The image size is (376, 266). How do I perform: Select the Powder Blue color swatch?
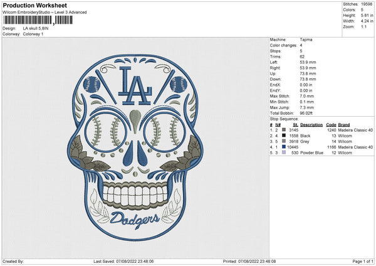(284, 152)
